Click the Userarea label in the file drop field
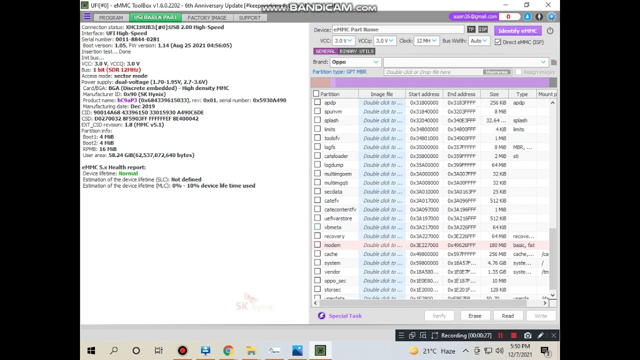Image resolution: width=640 pixels, height=360 pixels. pyautogui.click(x=496, y=72)
